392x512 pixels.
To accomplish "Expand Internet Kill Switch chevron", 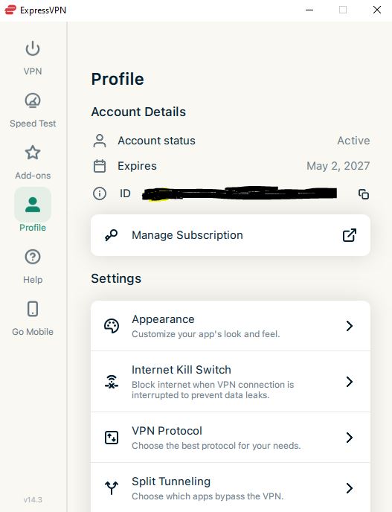I will [x=350, y=381].
